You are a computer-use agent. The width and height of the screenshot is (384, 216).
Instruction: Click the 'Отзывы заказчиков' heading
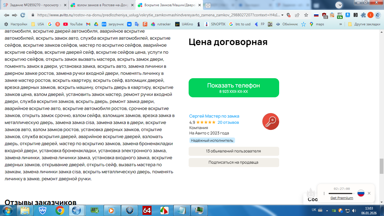point(40,203)
